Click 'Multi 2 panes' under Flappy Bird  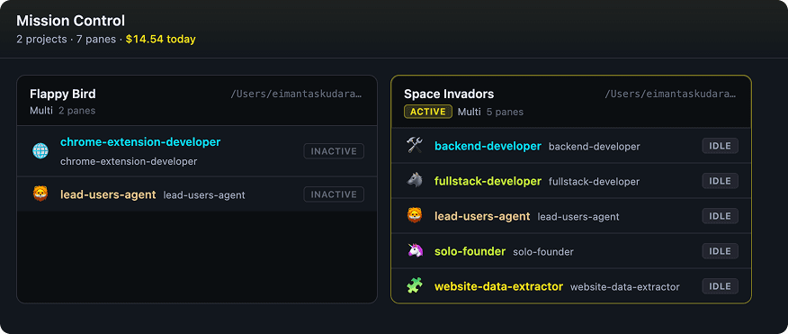click(x=62, y=111)
